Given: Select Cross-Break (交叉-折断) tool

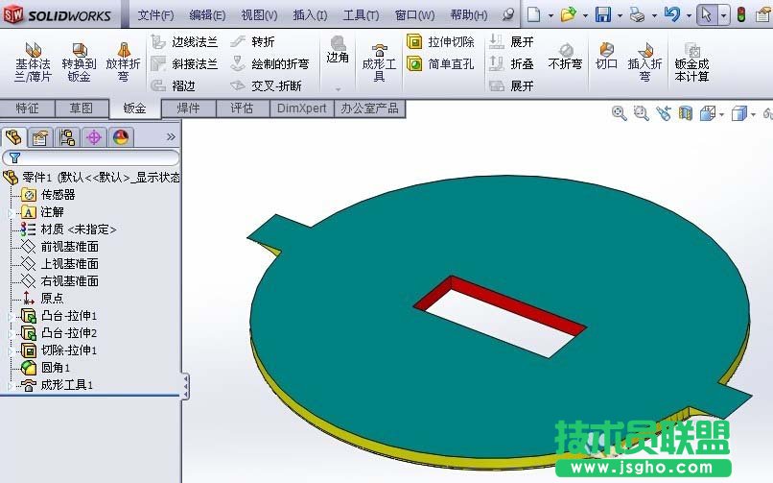Looking at the screenshot, I should [x=266, y=85].
